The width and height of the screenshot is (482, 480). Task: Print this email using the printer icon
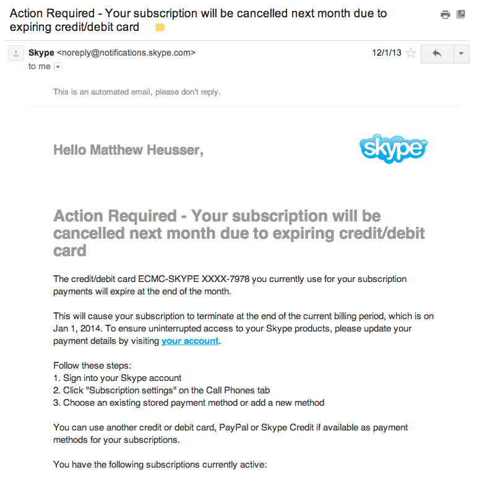[x=445, y=14]
